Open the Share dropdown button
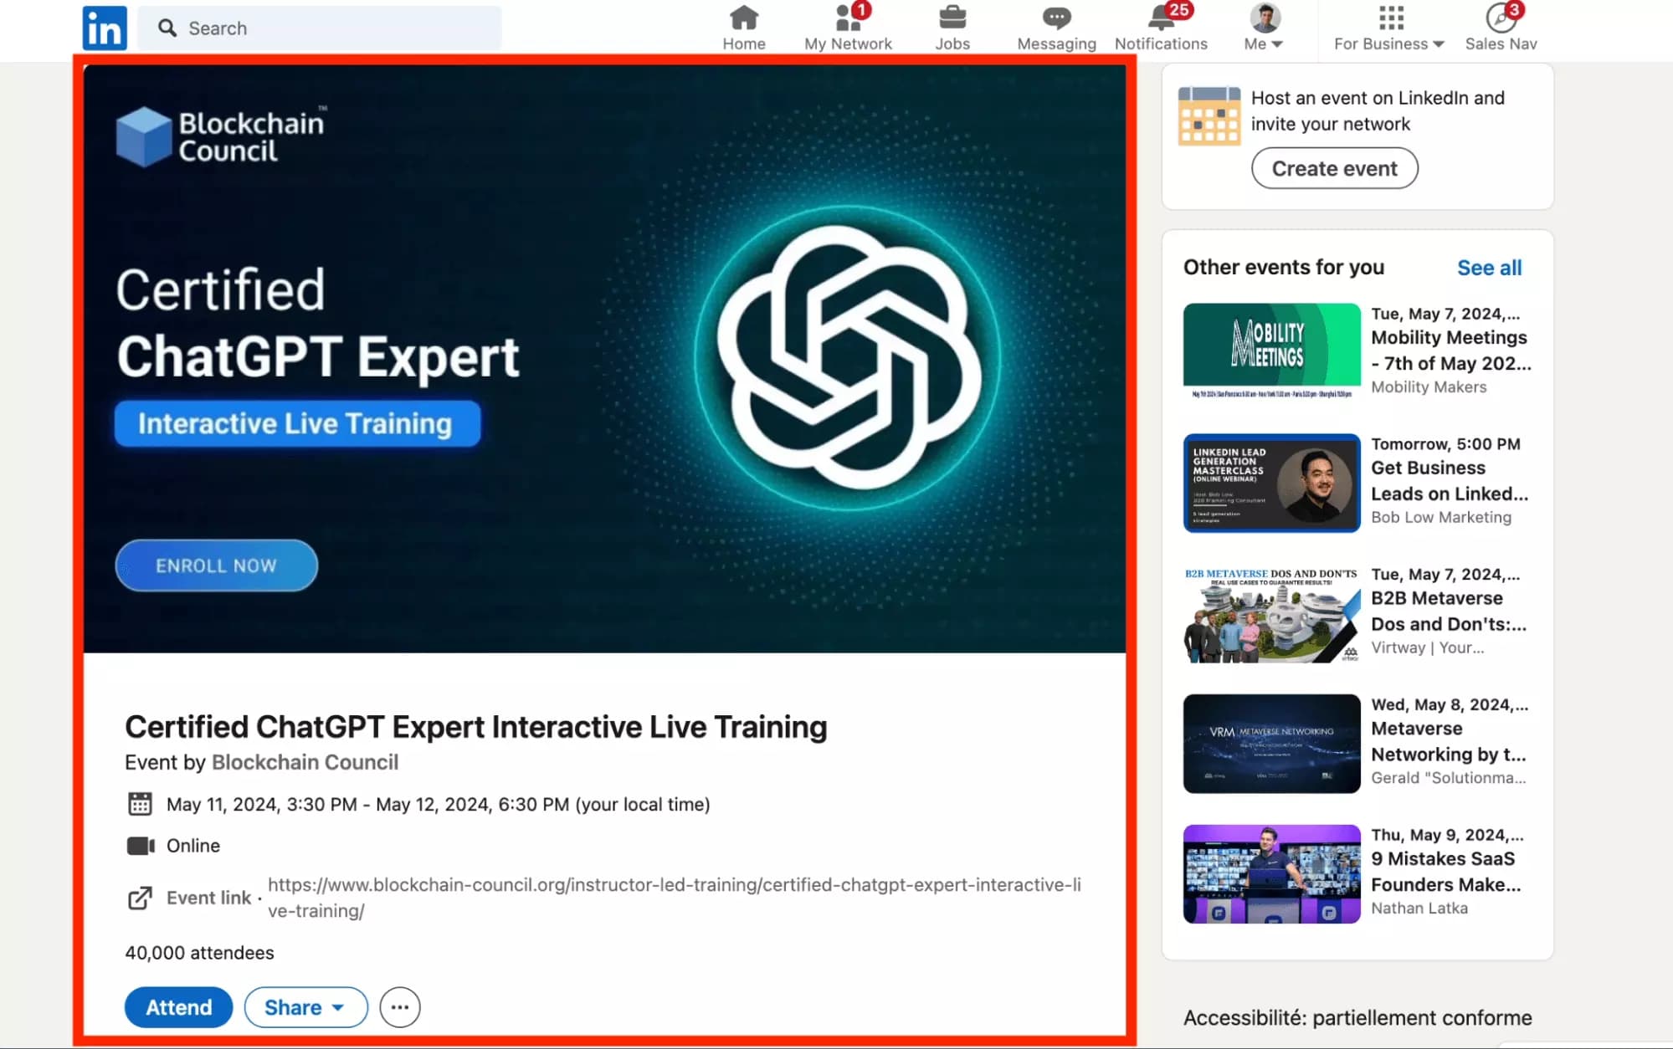Viewport: 1673px width, 1049px height. [305, 1007]
